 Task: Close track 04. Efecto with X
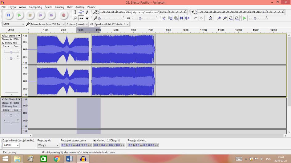pos(3,99)
